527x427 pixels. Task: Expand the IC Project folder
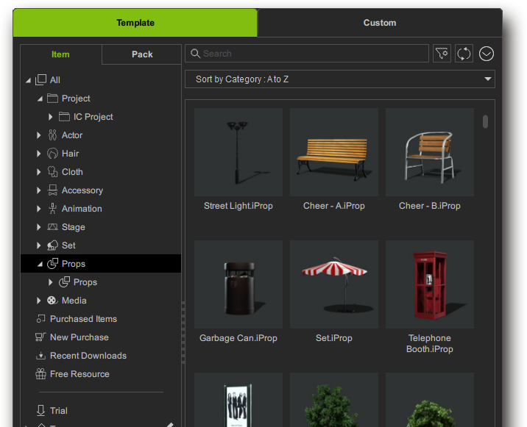(50, 116)
